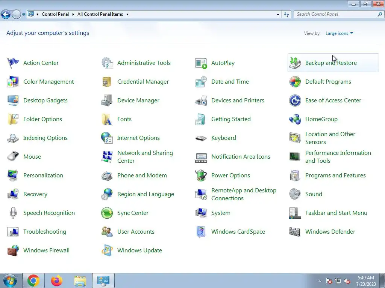
Task: Expand the arrow before Control Panel breadcrumb
Action: pyautogui.click(x=38, y=14)
